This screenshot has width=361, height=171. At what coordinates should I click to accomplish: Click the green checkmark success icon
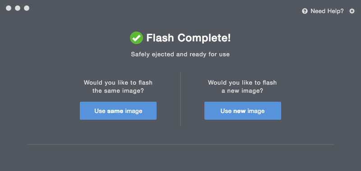[x=136, y=38]
